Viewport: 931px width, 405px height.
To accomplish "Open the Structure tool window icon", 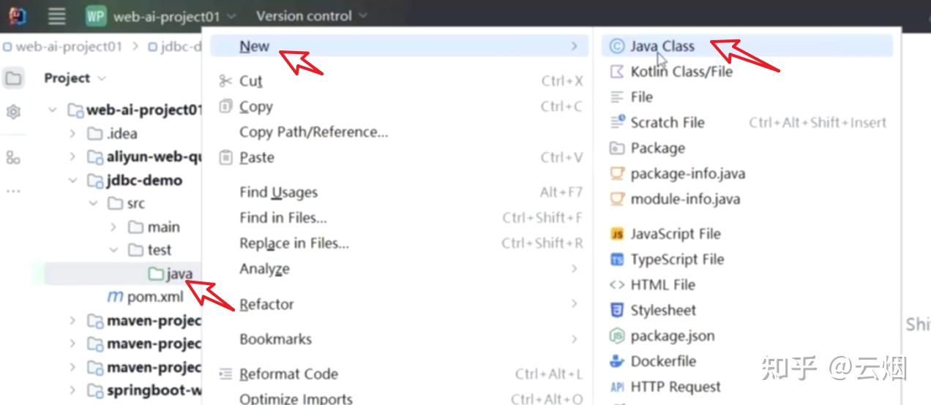I will (x=13, y=157).
